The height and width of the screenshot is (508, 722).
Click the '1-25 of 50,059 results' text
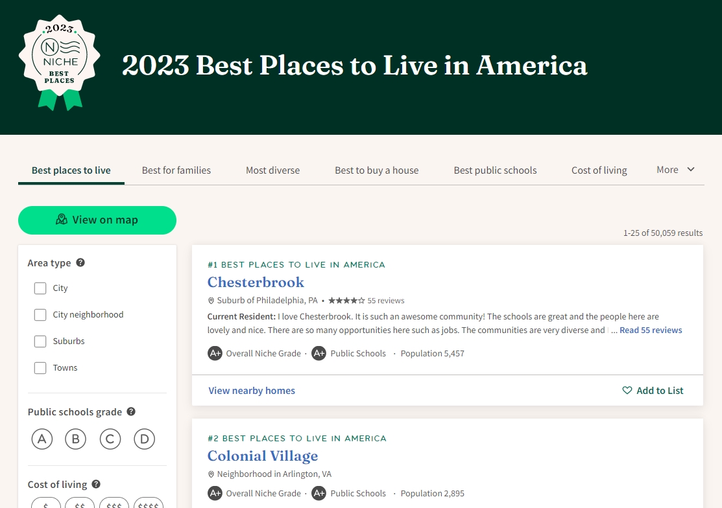point(663,233)
